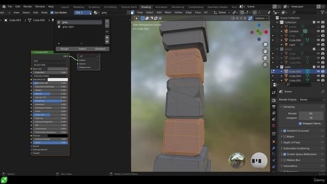327x184 pixels.
Task: Open the Render Engine Eevee dropdown
Action: pyautogui.click(x=312, y=100)
